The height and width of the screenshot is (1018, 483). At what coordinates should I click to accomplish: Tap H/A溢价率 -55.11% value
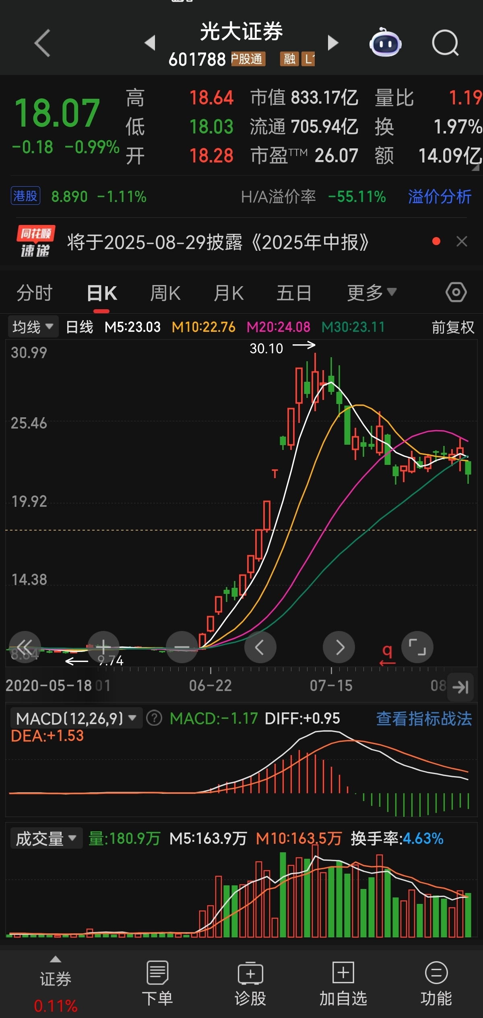coord(313,197)
